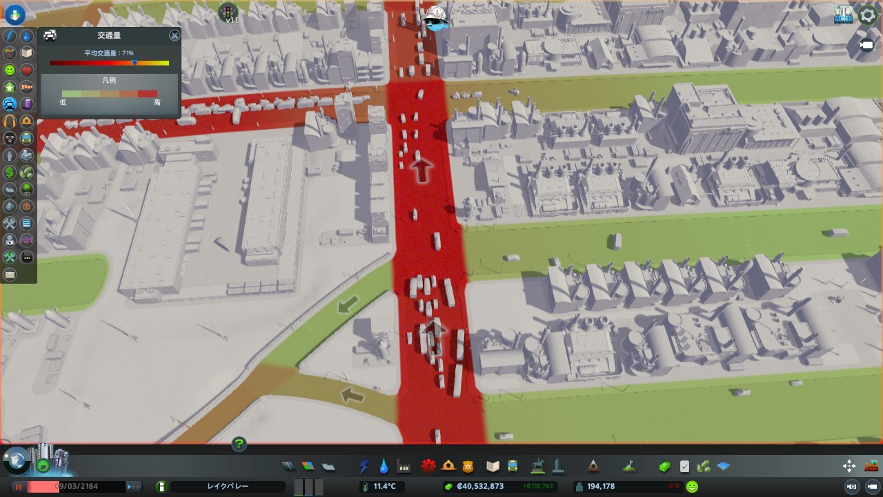Screen dimensions: 883x497
Task: Open the settings gear menu
Action: tap(867, 15)
